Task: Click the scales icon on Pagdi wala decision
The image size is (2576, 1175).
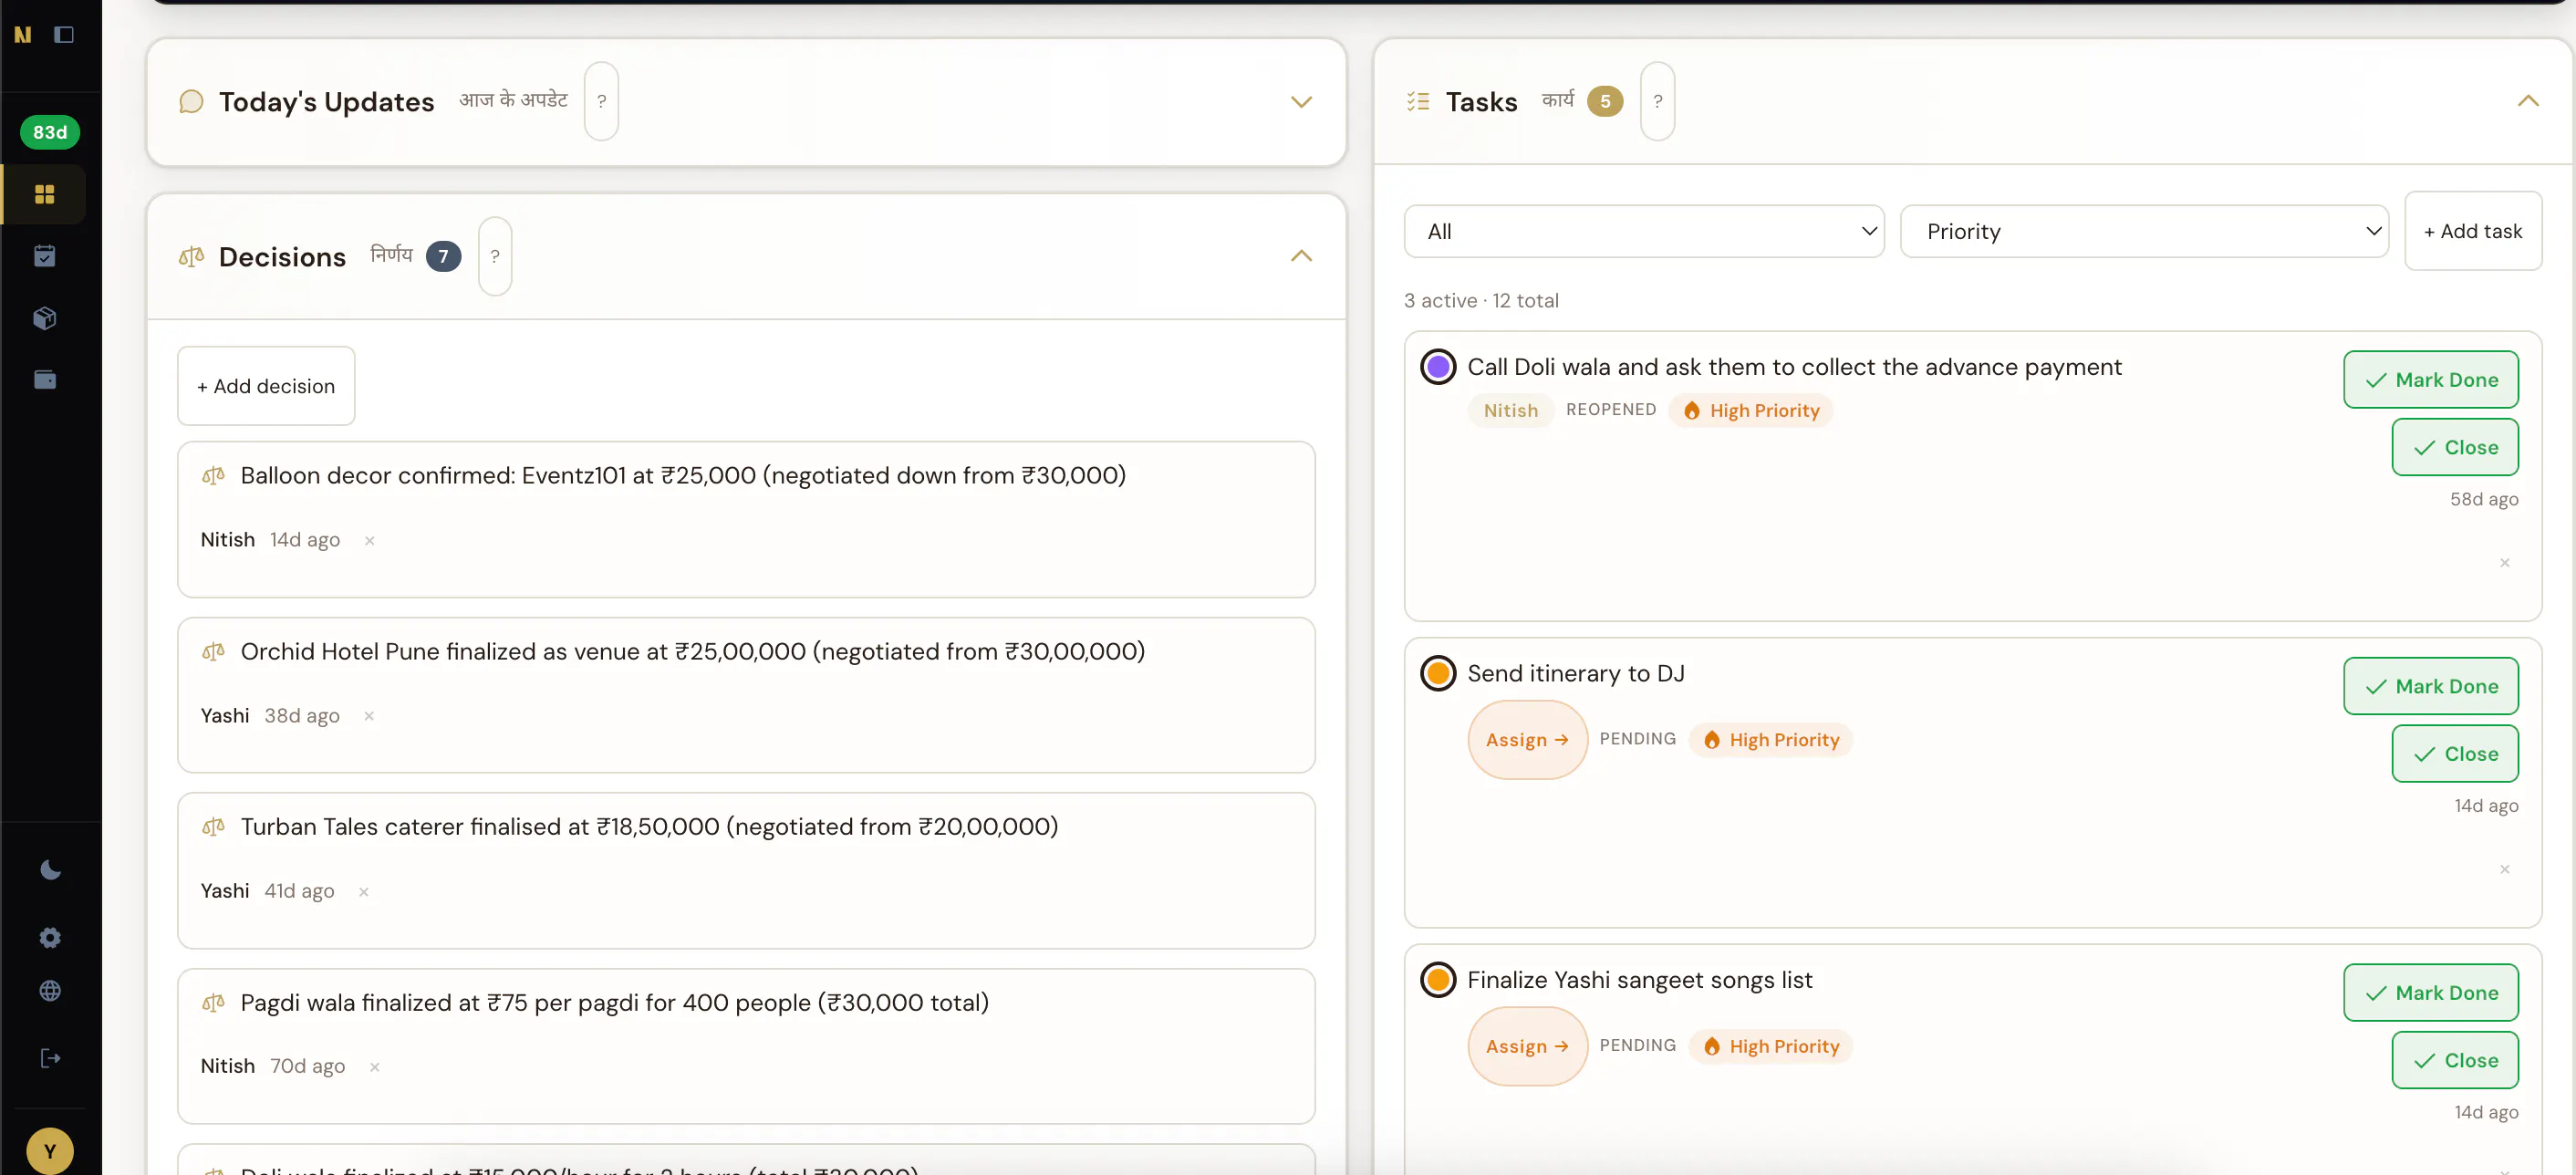Action: (213, 1003)
